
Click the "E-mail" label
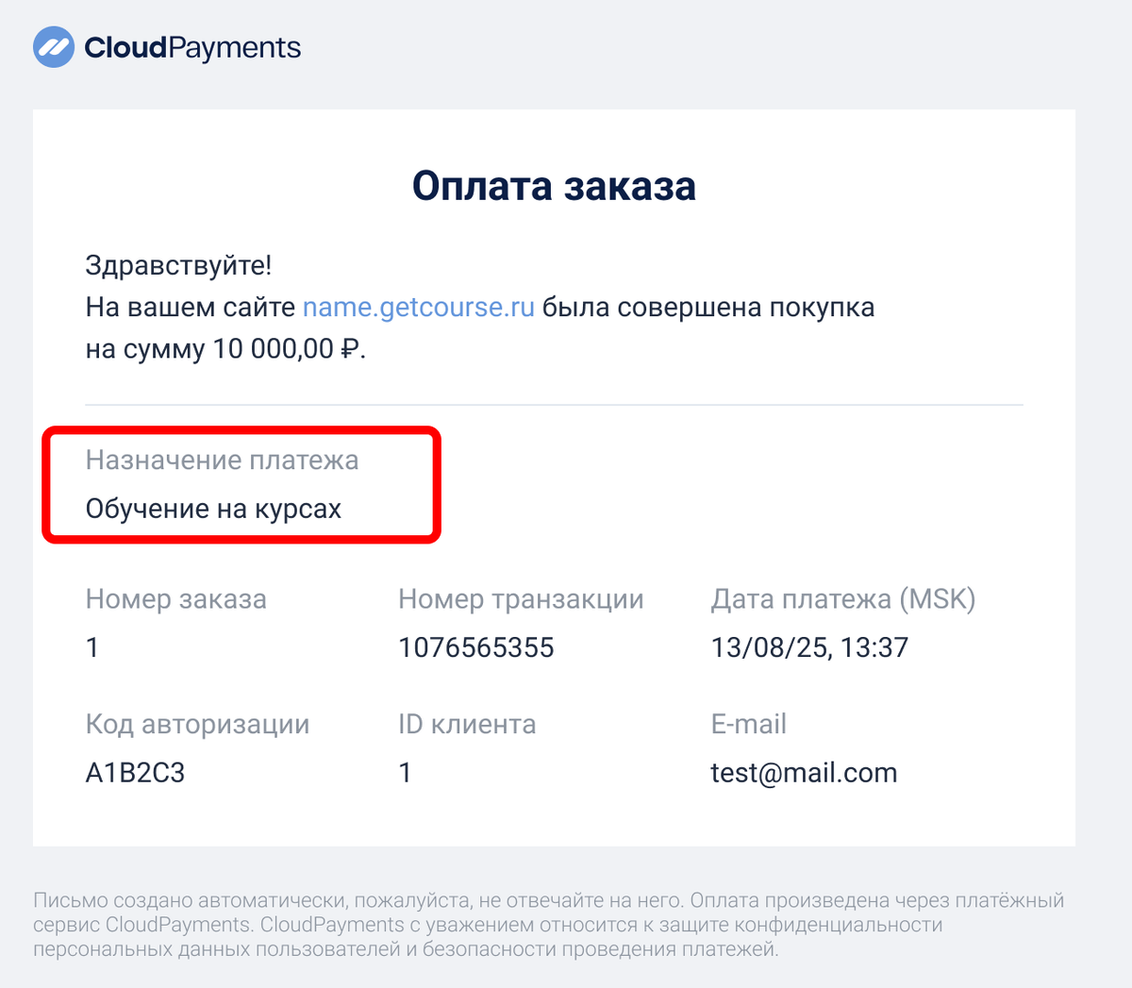pos(748,725)
